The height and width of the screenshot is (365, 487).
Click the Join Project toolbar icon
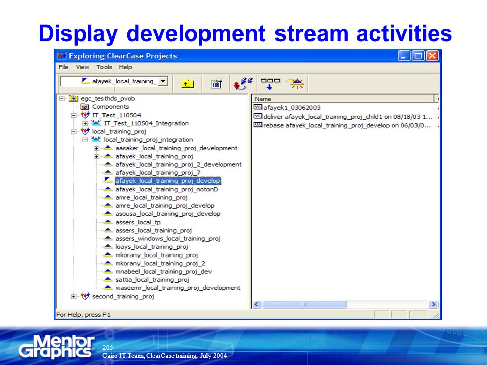pyautogui.click(x=243, y=83)
